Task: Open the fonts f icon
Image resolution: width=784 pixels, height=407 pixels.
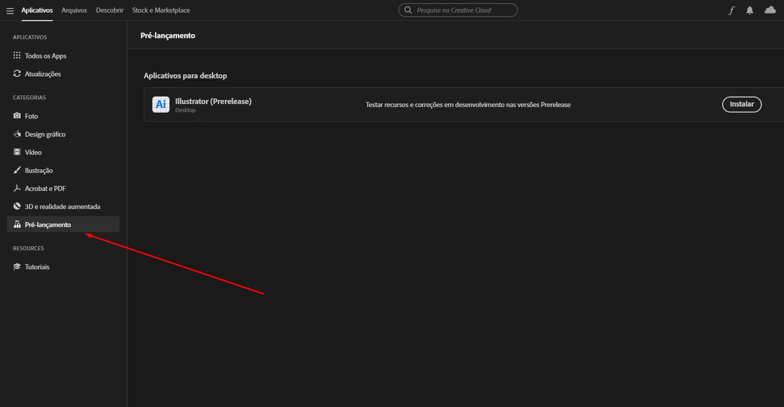Action: pos(732,10)
